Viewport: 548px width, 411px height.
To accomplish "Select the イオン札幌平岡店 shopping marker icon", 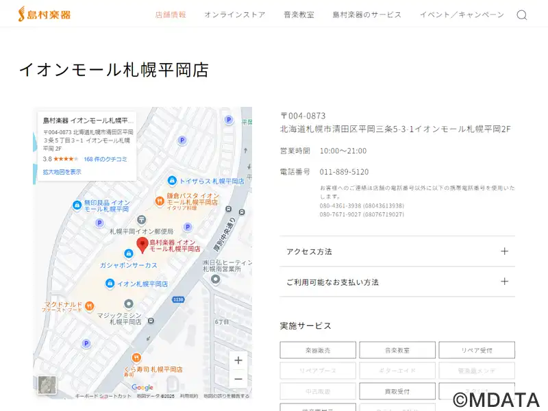I will pos(110,283).
